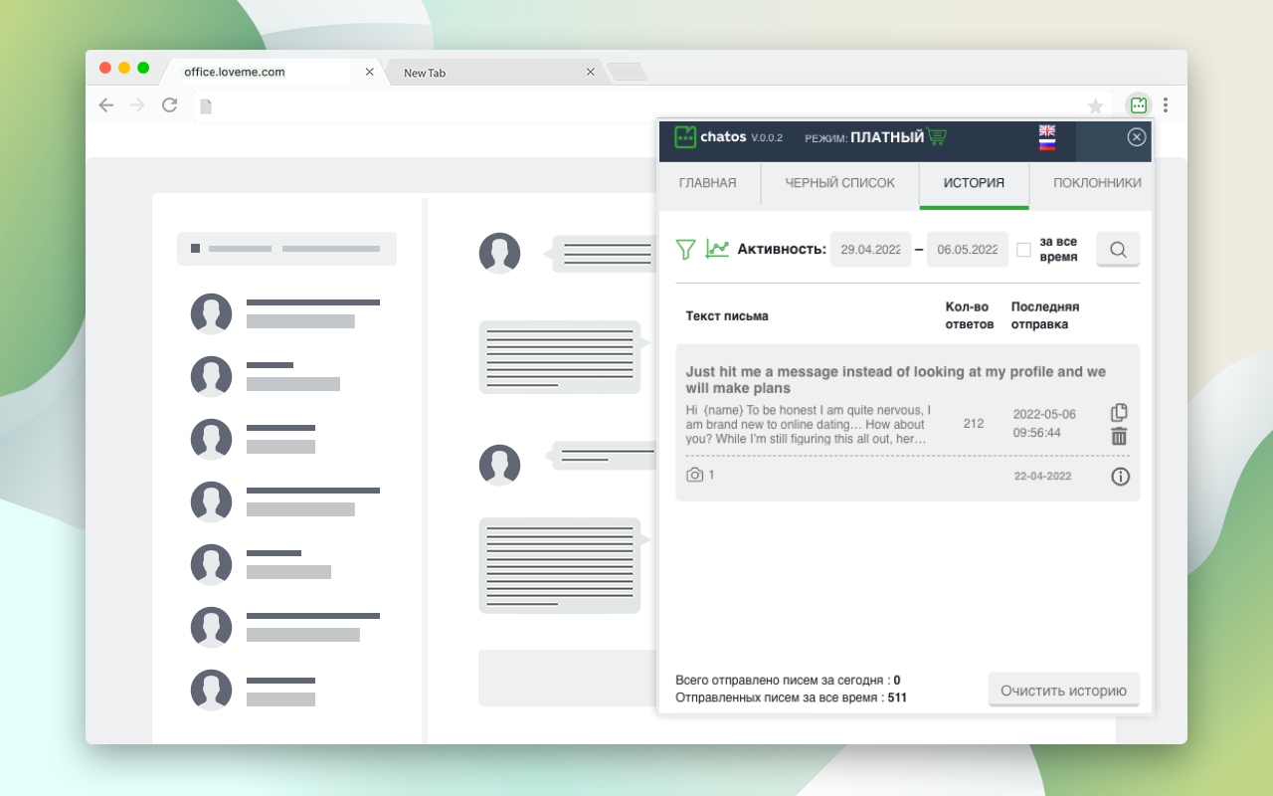This screenshot has height=796, width=1273.
Task: Click the camera attachment icon
Action: click(695, 476)
